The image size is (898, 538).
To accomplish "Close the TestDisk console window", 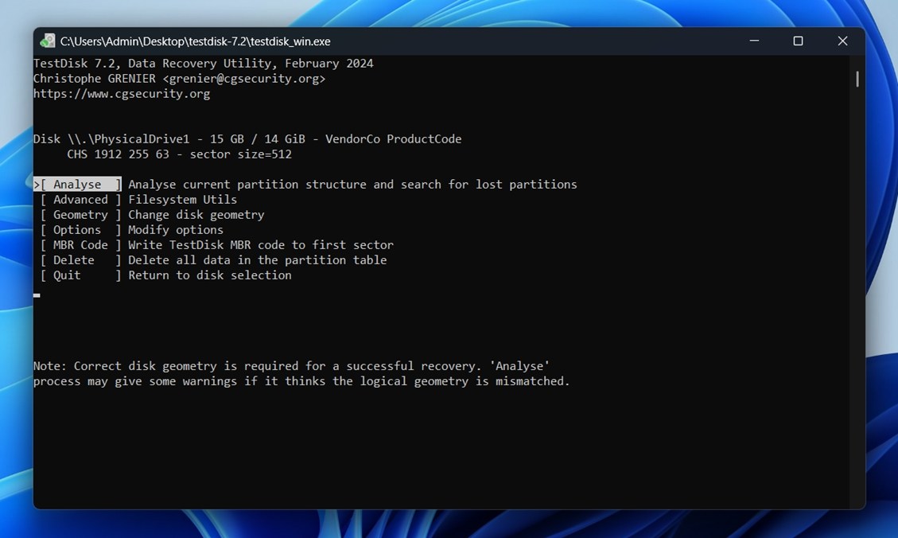I will tap(842, 41).
